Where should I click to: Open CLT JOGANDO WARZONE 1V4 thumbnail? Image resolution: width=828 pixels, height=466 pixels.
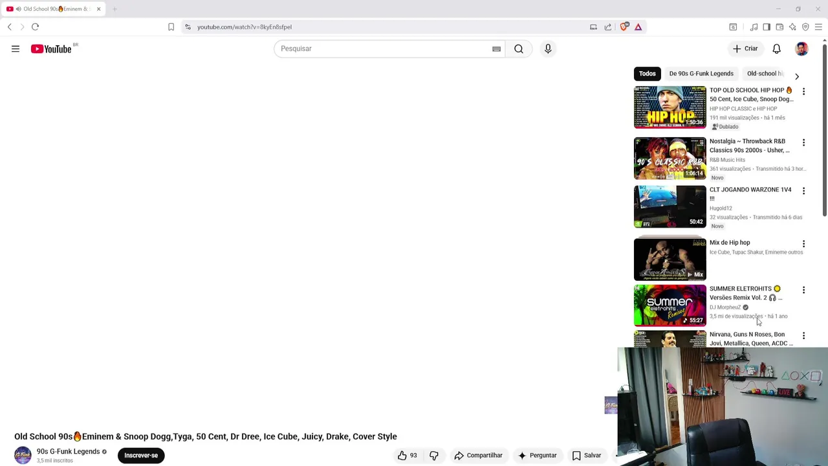point(670,207)
